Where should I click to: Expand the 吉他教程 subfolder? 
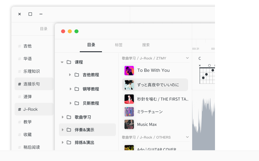[70, 75]
